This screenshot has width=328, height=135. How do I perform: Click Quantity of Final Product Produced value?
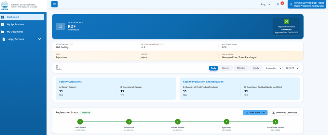(185, 91)
